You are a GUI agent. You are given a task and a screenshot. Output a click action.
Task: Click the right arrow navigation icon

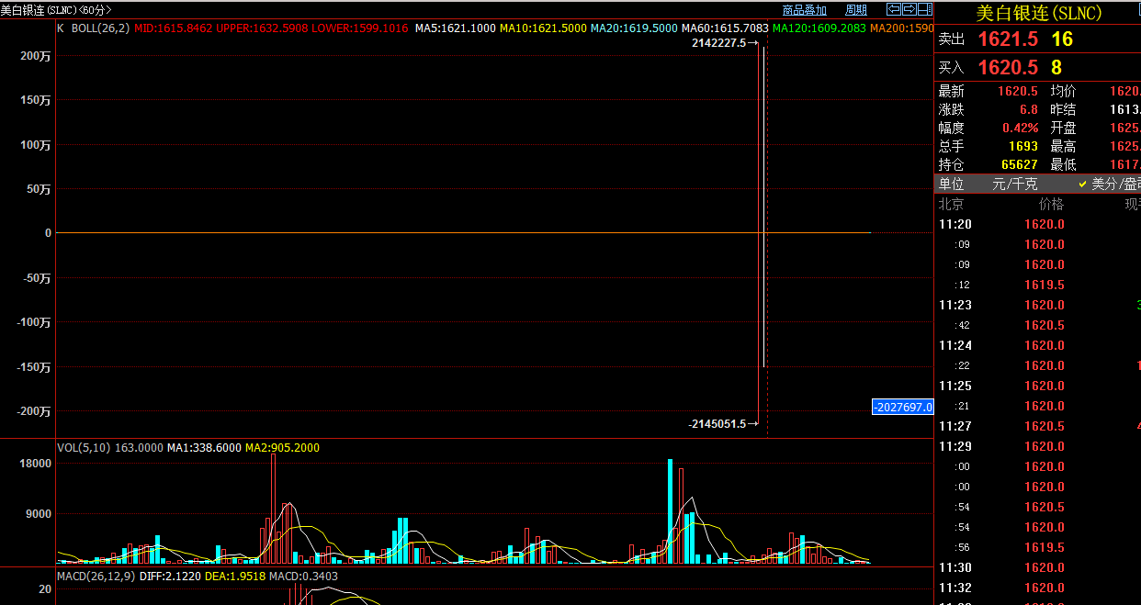click(909, 10)
